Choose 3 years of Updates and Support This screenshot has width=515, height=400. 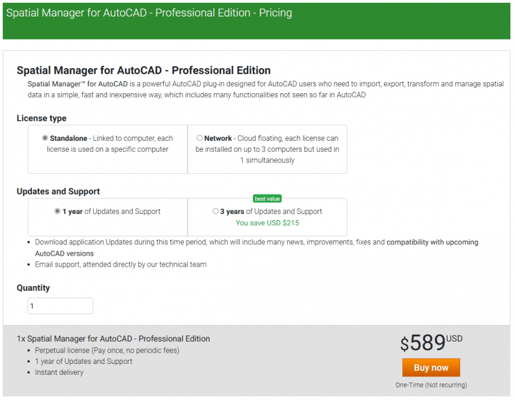216,211
